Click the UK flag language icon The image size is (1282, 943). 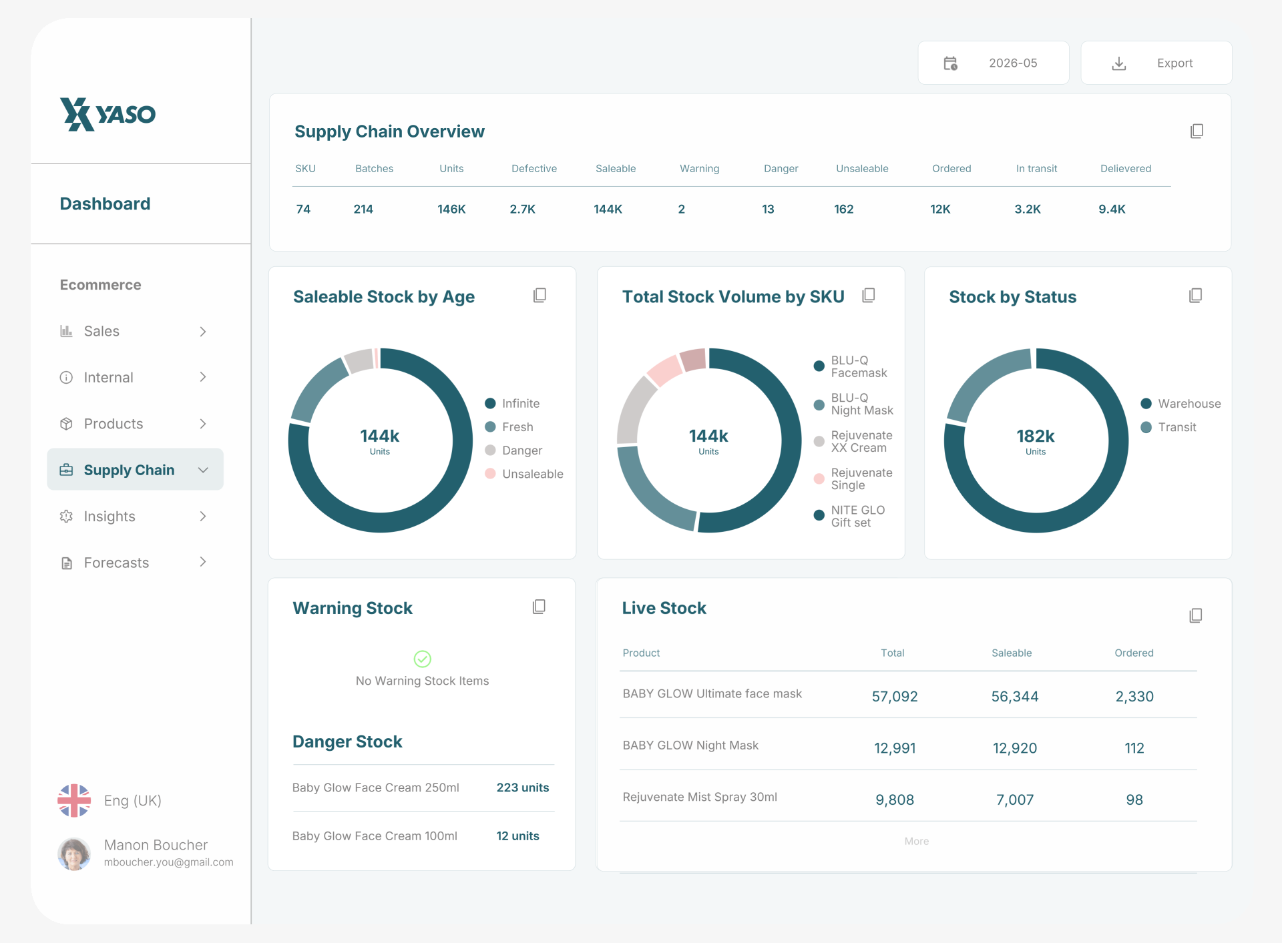click(x=74, y=800)
